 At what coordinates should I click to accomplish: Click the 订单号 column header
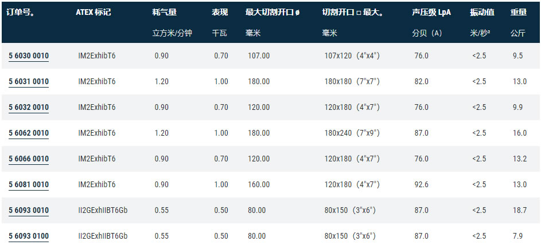click(21, 12)
